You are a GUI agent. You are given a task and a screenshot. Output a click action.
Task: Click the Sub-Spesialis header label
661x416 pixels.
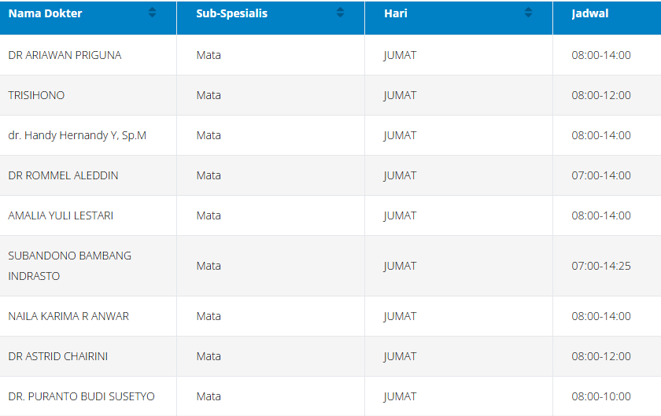pos(231,13)
